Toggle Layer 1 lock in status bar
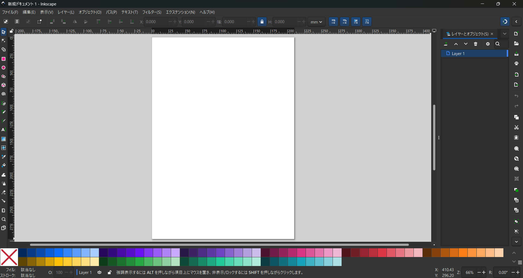The height and width of the screenshot is (278, 523). coord(110,272)
